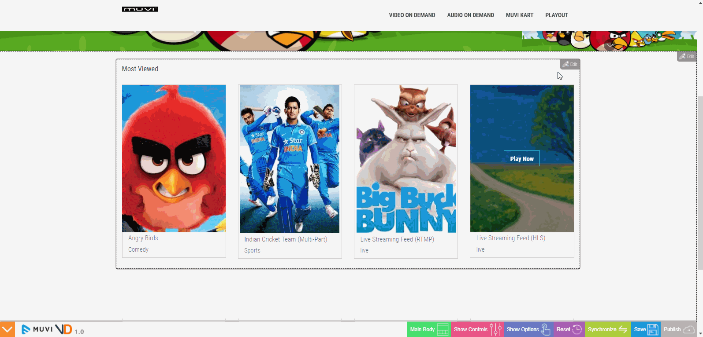Click 'live' label under HLS feed

click(x=480, y=249)
